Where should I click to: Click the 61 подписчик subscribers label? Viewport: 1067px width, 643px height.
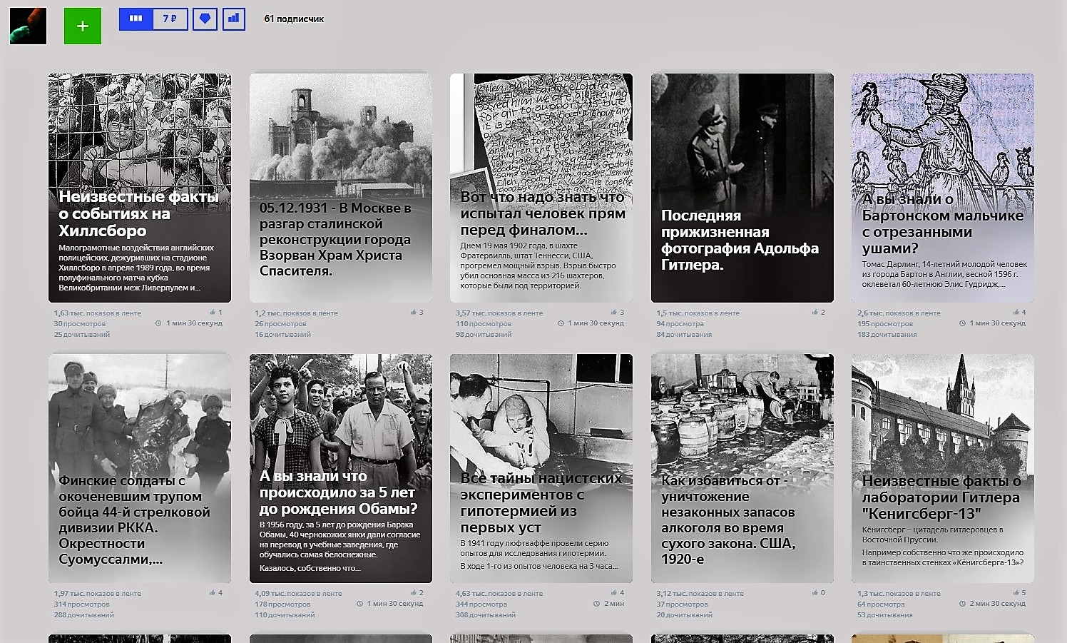tap(294, 19)
